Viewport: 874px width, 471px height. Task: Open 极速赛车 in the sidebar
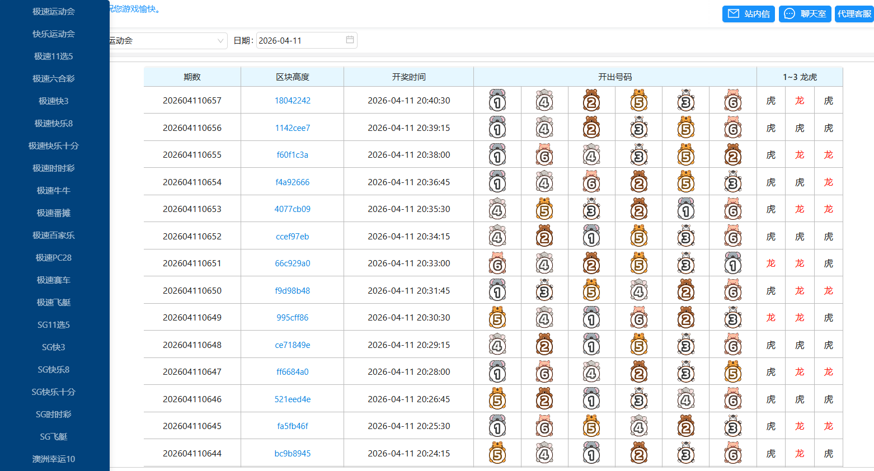[54, 280]
